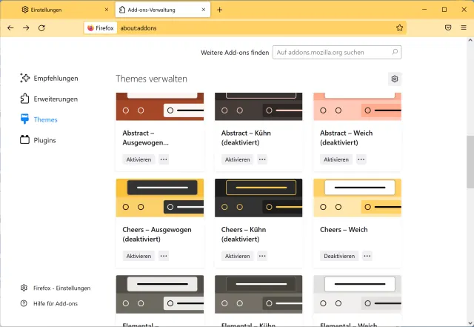Minimize the Firefox window
Image resolution: width=474 pixels, height=327 pixels.
424,10
